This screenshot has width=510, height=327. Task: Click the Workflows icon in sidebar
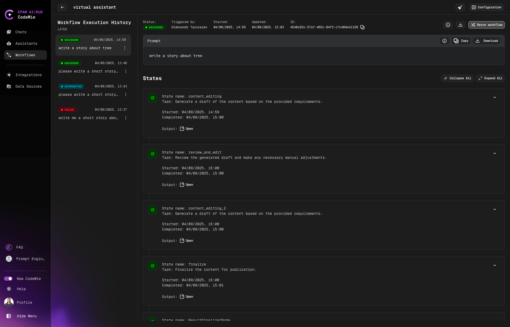9,55
